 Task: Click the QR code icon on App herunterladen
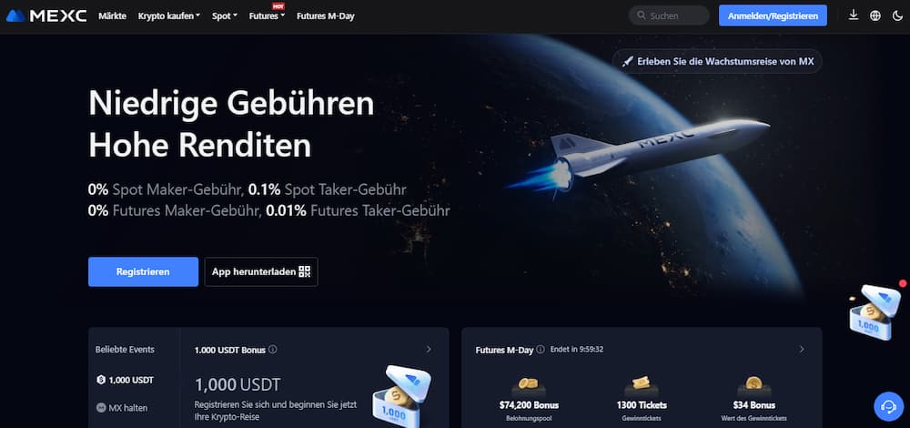click(x=305, y=271)
